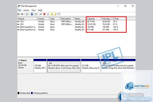This screenshot has height=102, width=153.
Task: Click the Unallocated black legend swatch
Action: (18, 93)
